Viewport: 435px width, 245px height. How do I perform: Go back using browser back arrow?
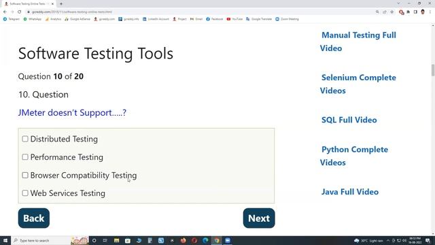pos(5,12)
